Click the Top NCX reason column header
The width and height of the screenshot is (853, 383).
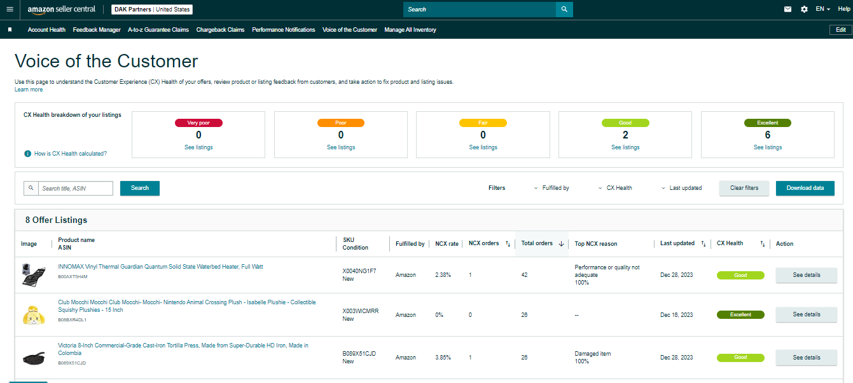596,244
